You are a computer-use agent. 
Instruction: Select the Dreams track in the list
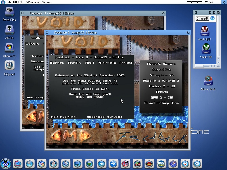(162, 92)
